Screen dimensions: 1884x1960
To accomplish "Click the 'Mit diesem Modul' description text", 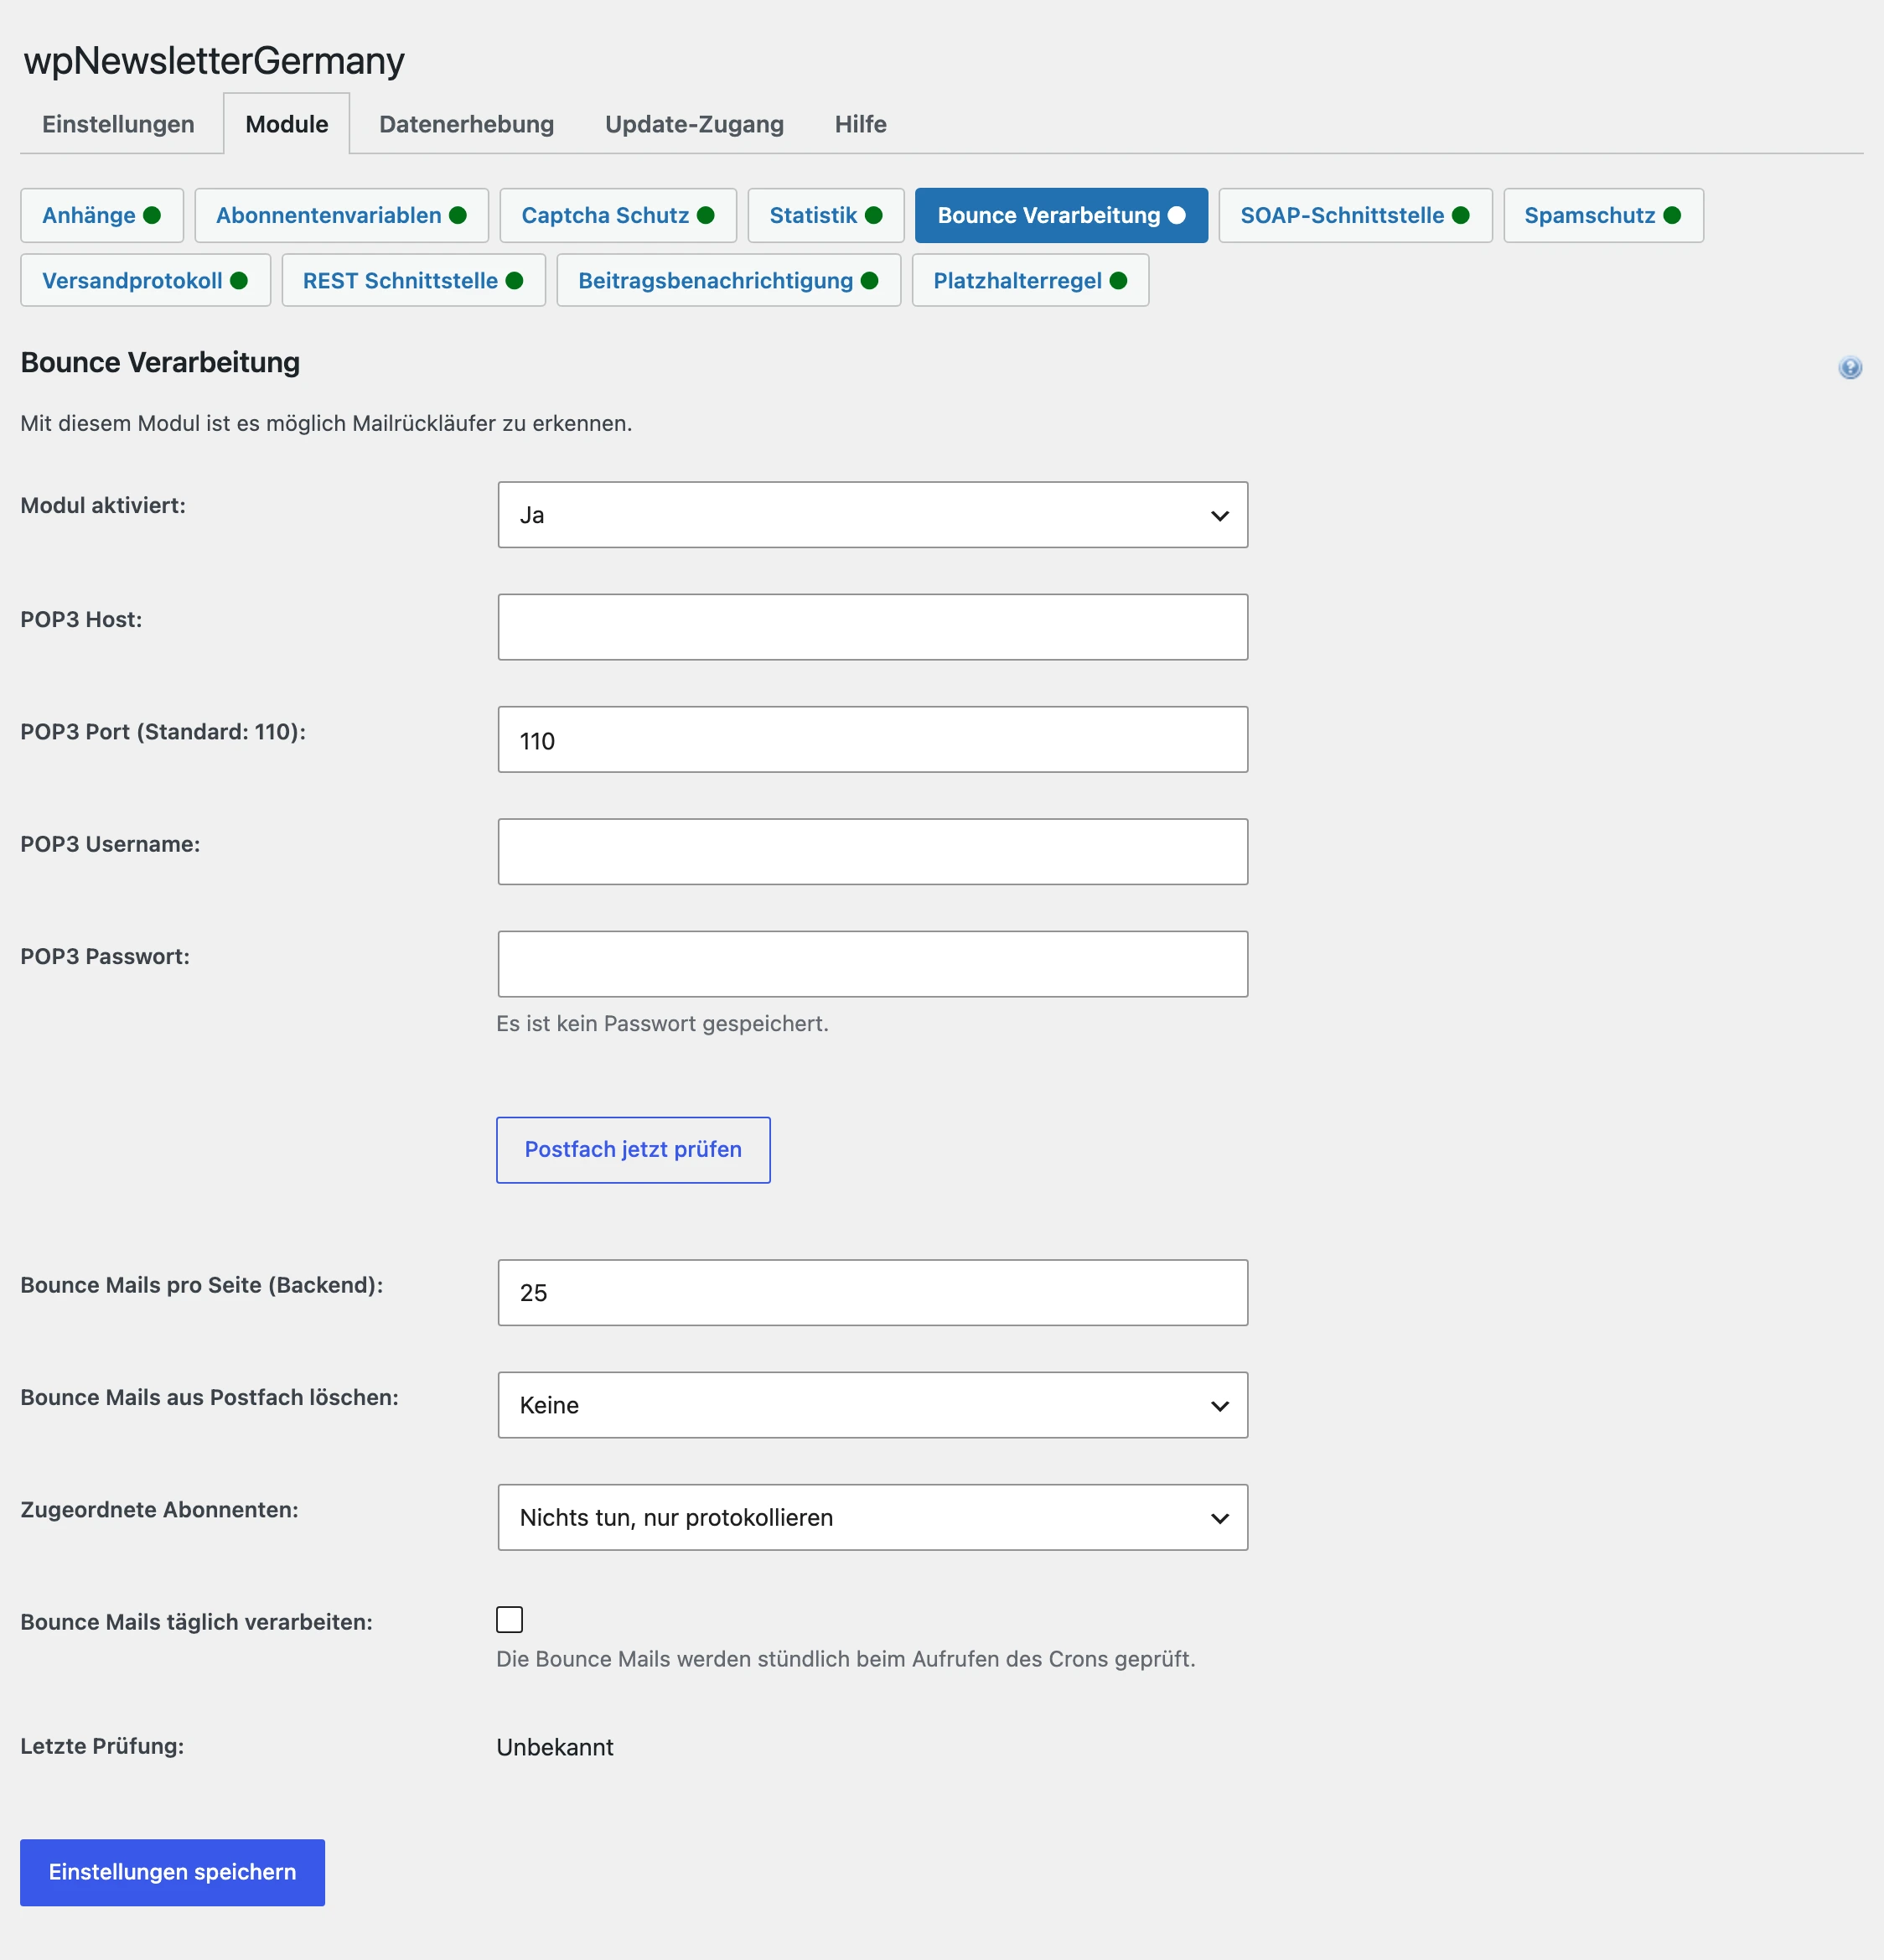I will click(x=326, y=423).
